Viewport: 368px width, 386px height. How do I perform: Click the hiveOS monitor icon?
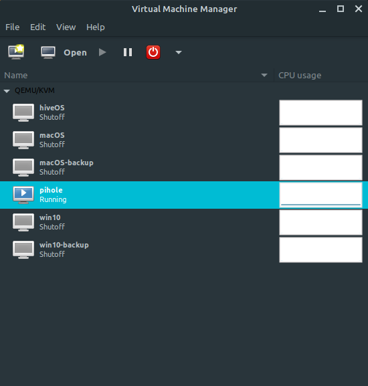point(23,112)
